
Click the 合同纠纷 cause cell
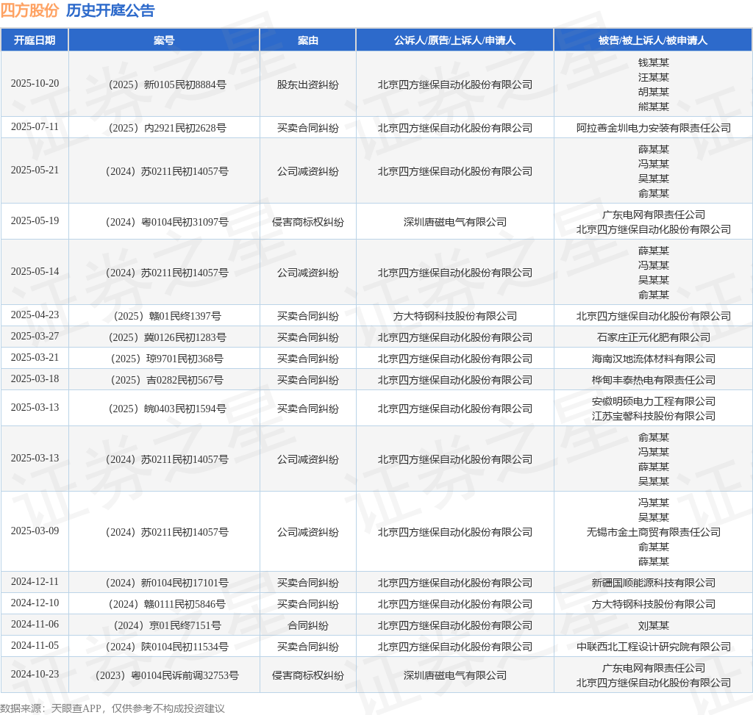click(308, 626)
